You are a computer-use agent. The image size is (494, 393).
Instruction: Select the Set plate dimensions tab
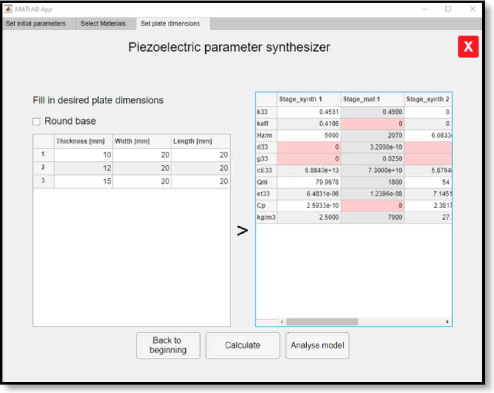tap(170, 24)
